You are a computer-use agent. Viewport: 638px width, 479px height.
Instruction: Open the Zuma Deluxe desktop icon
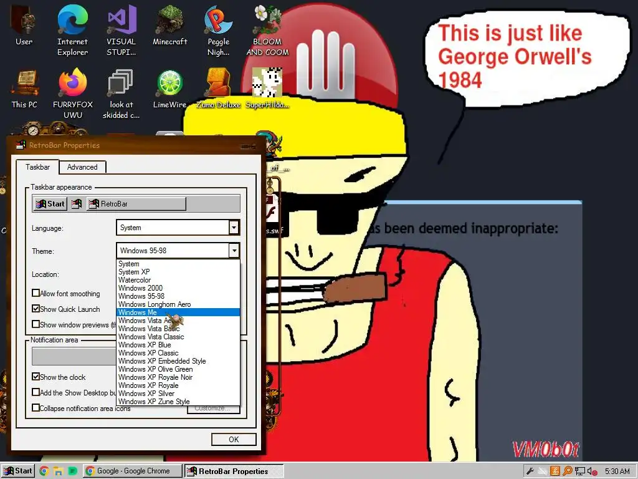click(219, 89)
